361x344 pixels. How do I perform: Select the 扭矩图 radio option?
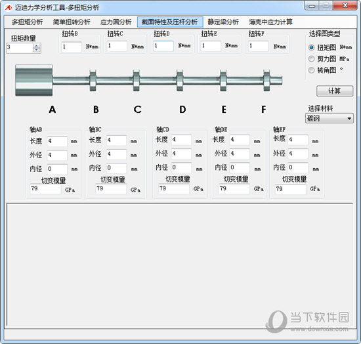click(x=311, y=47)
